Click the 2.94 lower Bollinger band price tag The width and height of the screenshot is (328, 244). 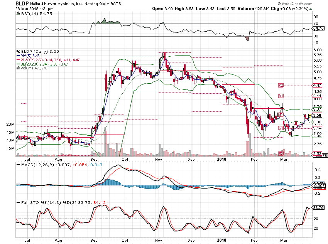(x=318, y=136)
